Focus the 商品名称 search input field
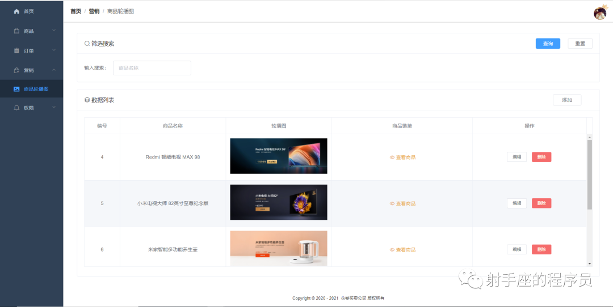613x307 pixels. coord(152,68)
